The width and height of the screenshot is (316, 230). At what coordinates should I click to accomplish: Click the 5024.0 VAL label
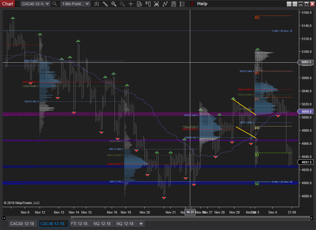[31, 101]
